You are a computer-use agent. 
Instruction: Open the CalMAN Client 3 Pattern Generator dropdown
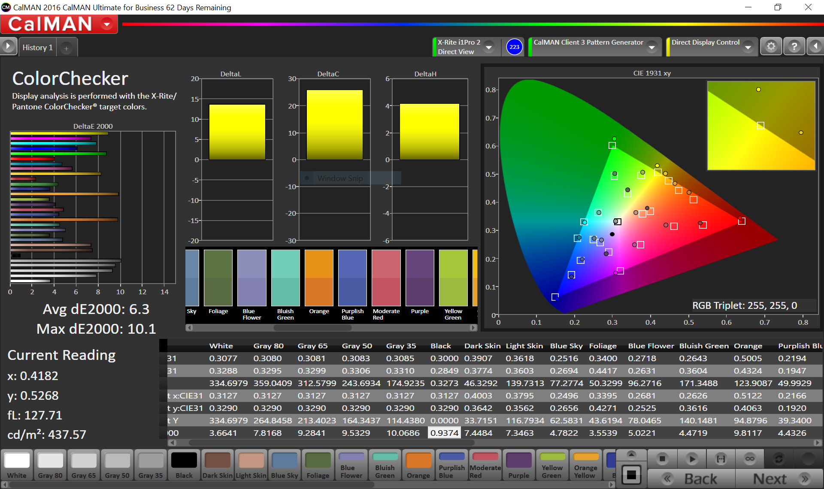652,47
